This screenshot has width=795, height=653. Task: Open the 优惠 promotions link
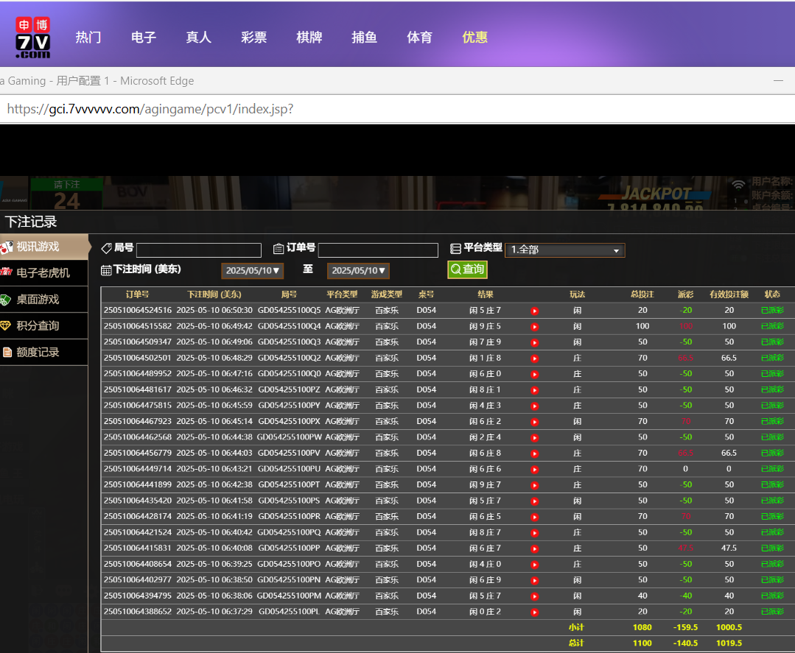[x=474, y=38]
